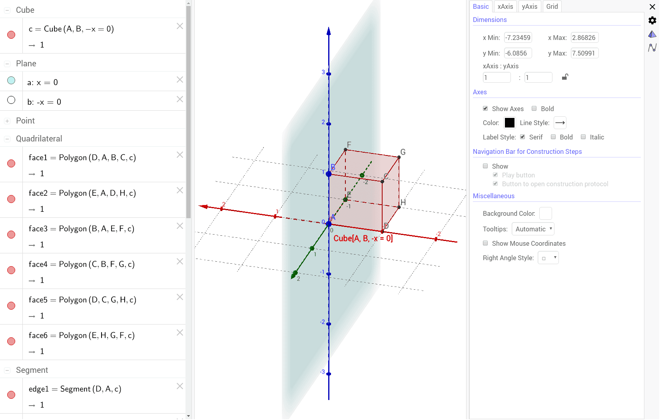660x420 pixels.
Task: Delete face1 polygon using its X icon
Action: [179, 154]
